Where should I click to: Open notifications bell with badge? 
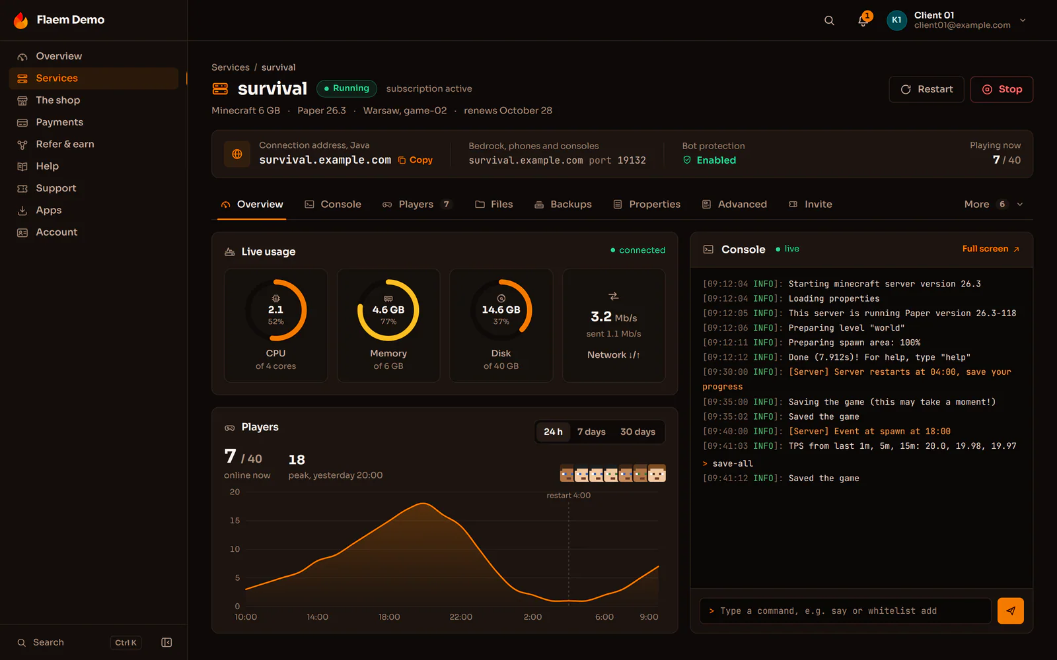[863, 20]
